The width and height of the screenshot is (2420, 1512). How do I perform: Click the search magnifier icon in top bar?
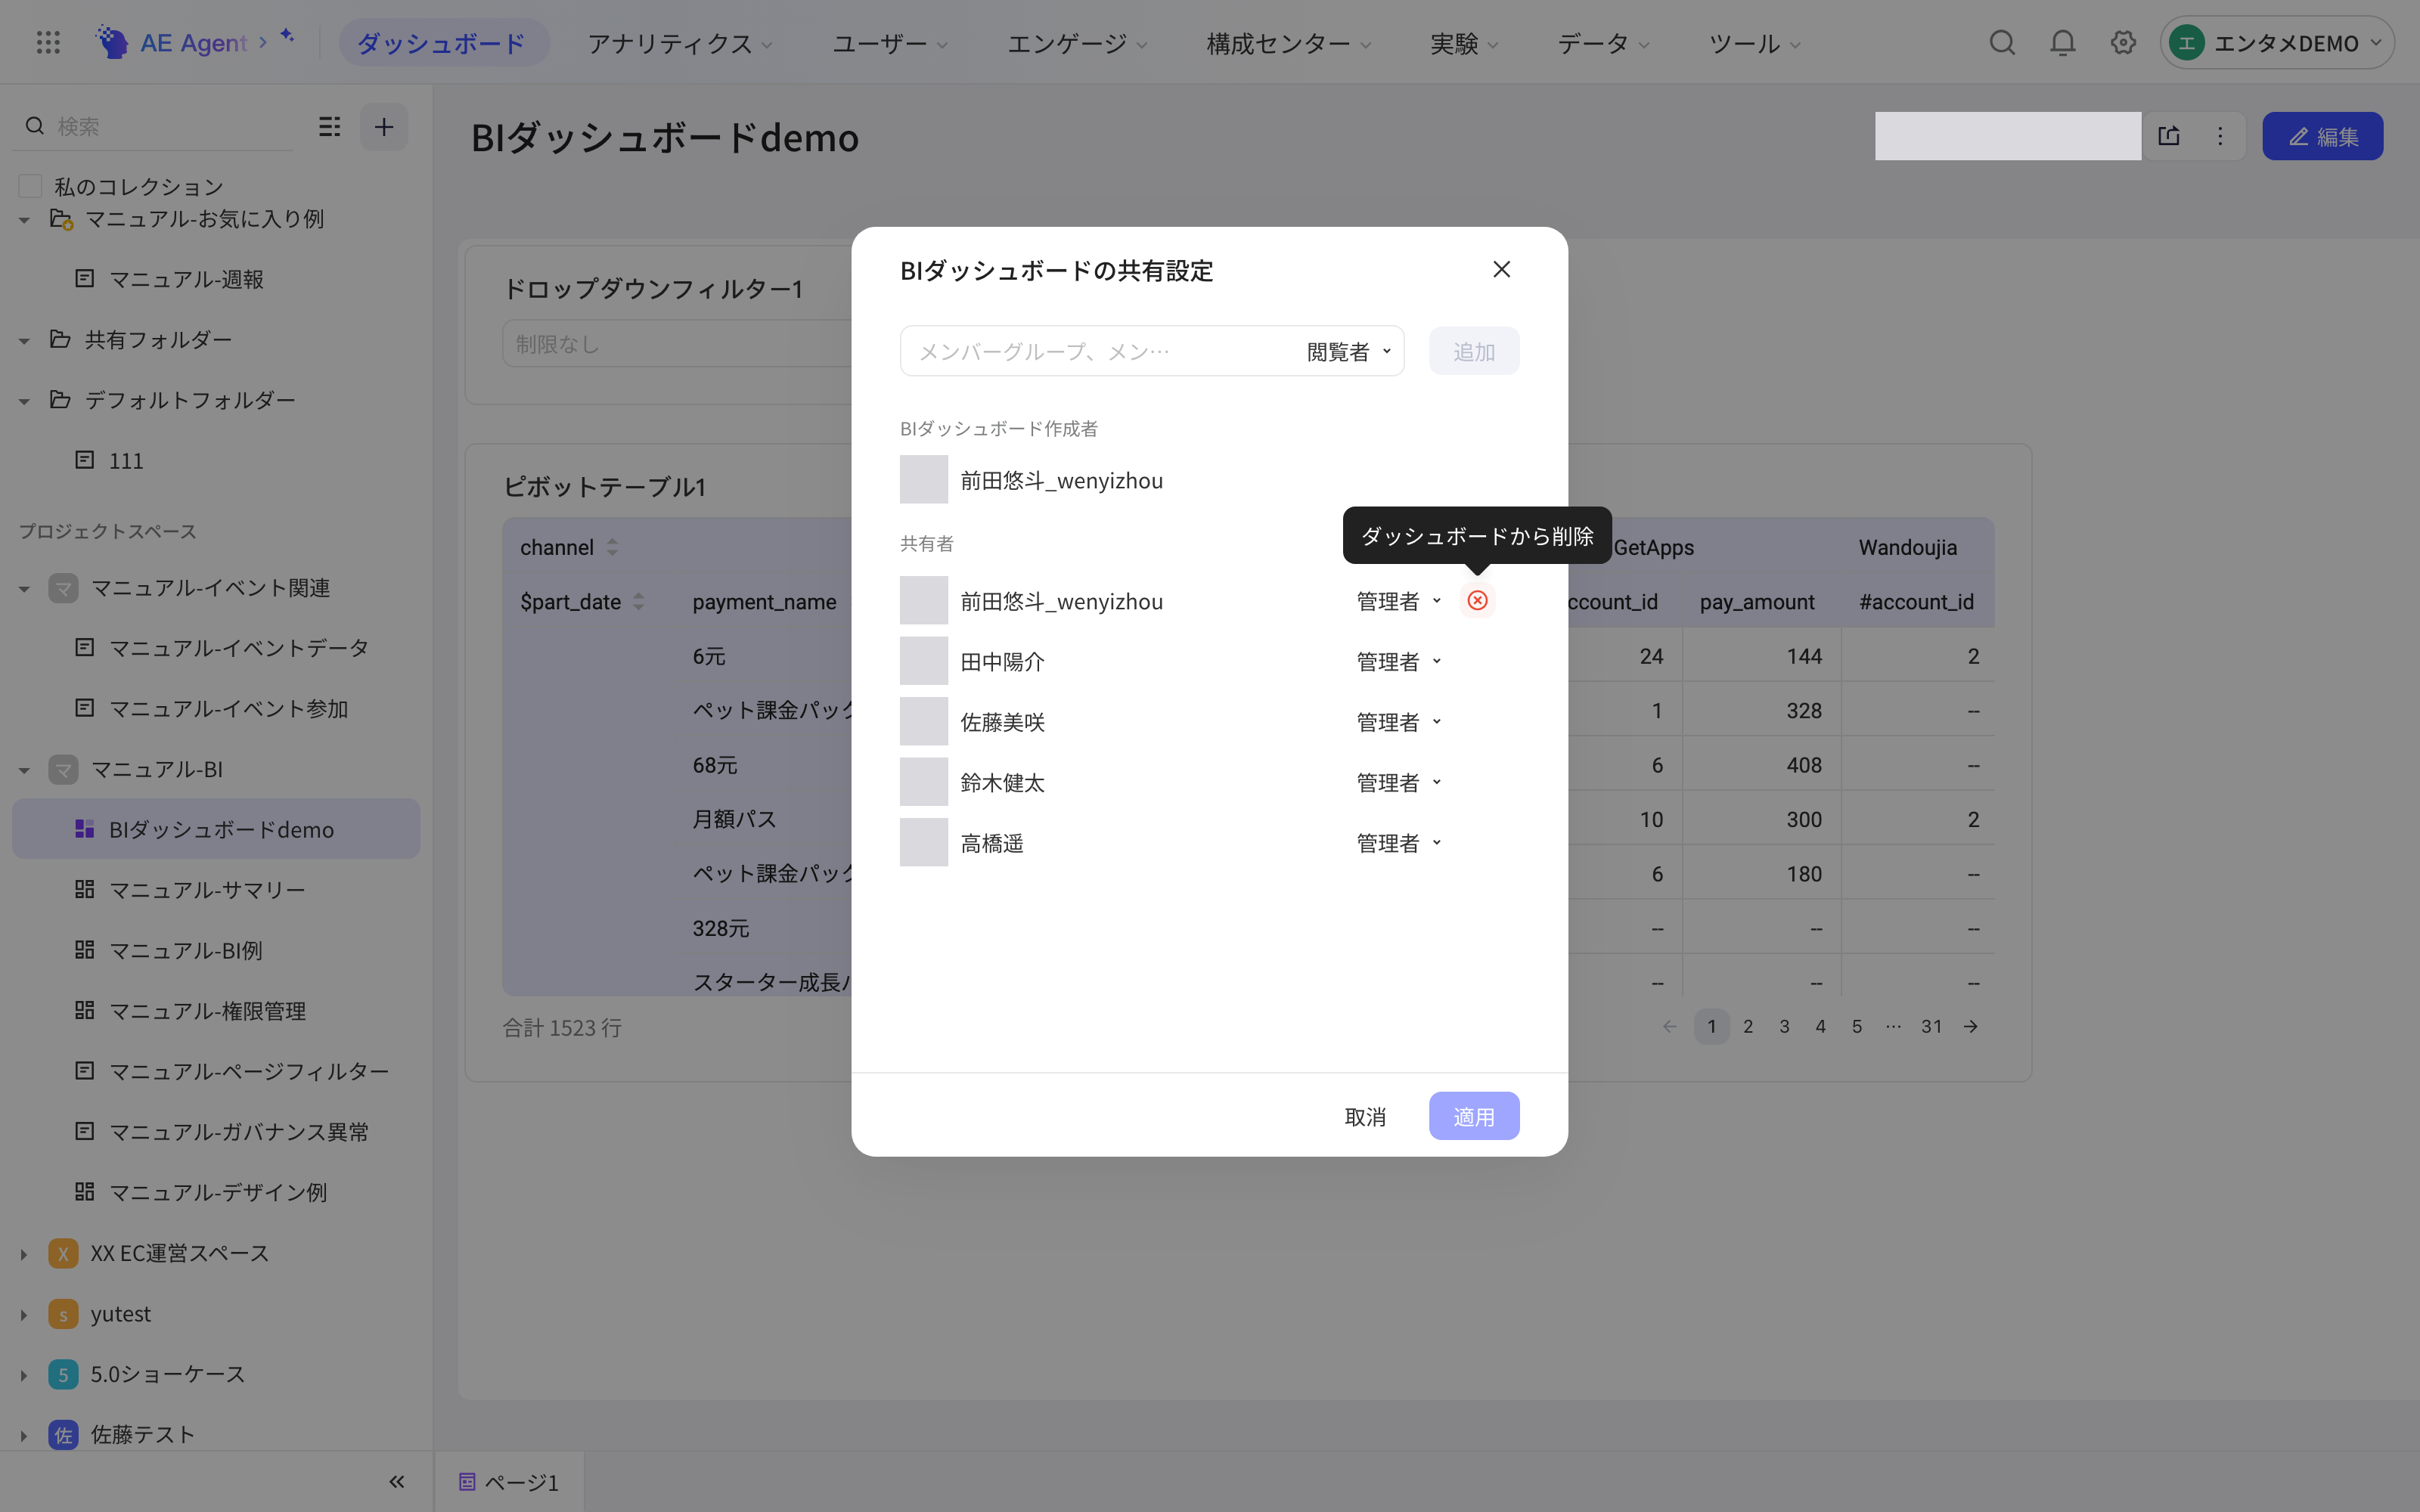coord(2002,43)
